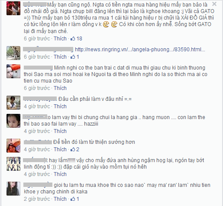Open avatar of commenter who posted ringring link
The image size is (223, 206).
pyautogui.click(x=13, y=53)
